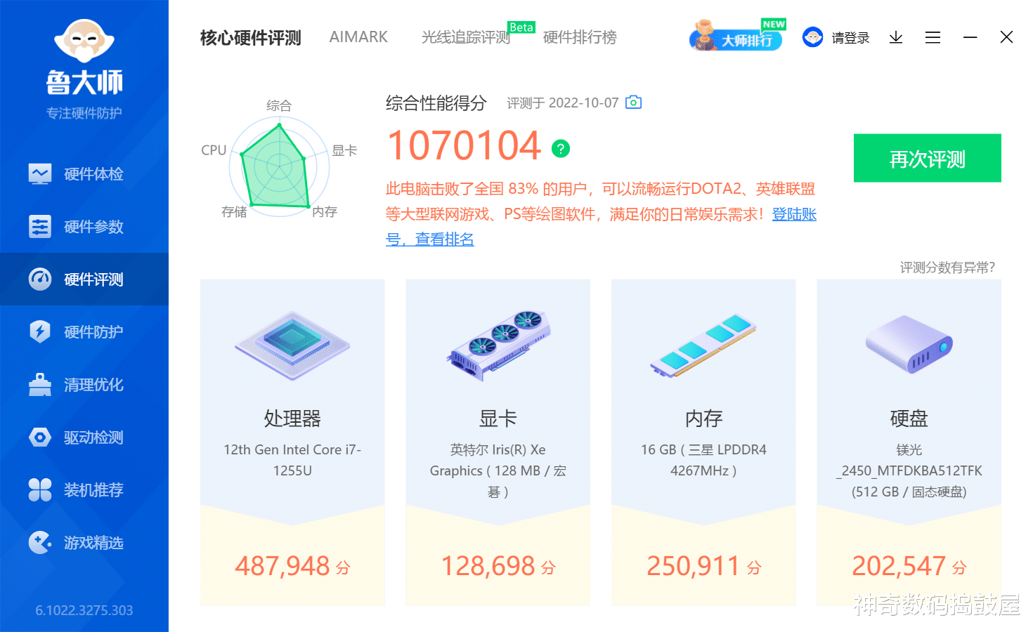
Task: Switch to 硬件排行榜 tab
Action: click(x=580, y=37)
